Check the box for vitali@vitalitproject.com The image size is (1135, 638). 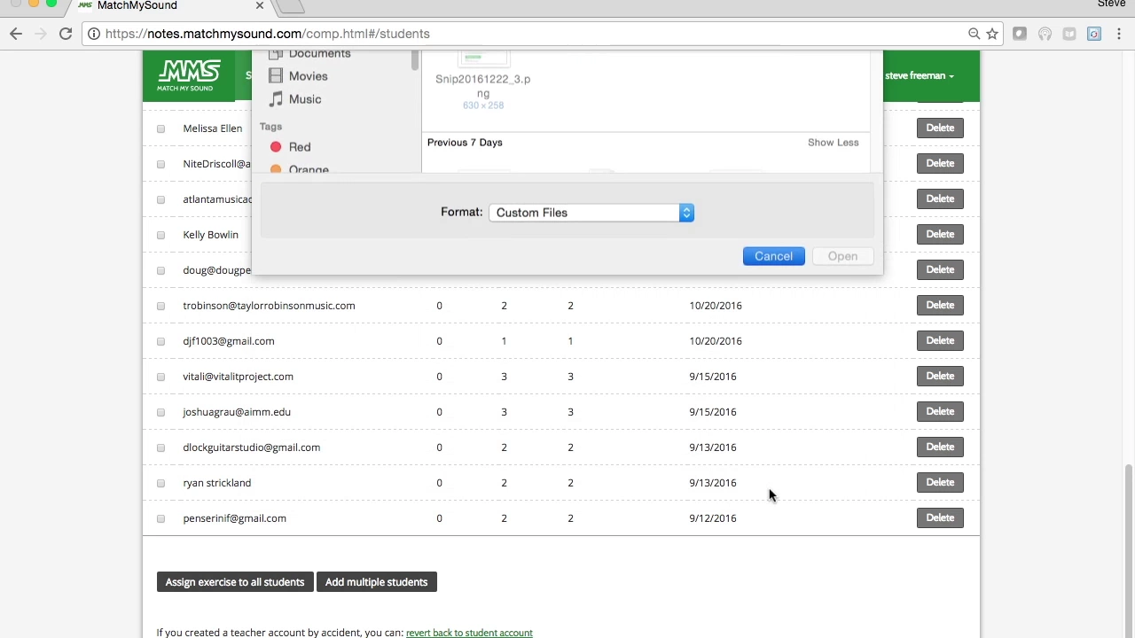[160, 377]
